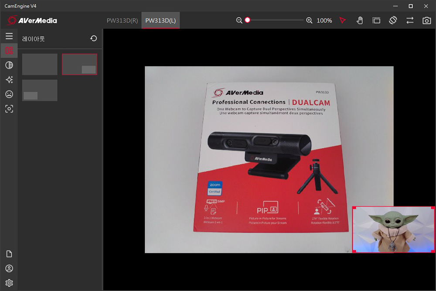Click the crop frame icon
Screen dimensions: 436x291
[376, 21]
